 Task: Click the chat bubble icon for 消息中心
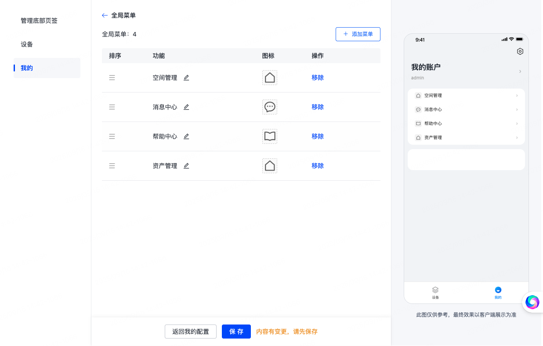pyautogui.click(x=270, y=107)
